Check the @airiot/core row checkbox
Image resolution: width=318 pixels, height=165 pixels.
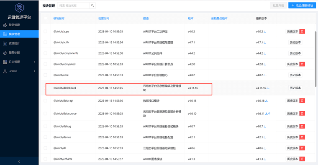46,75
